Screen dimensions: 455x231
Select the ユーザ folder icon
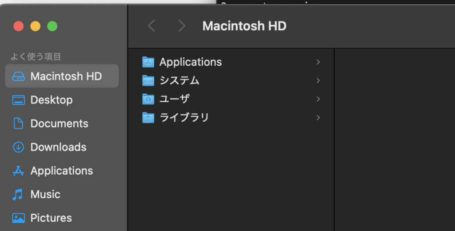pyautogui.click(x=148, y=99)
